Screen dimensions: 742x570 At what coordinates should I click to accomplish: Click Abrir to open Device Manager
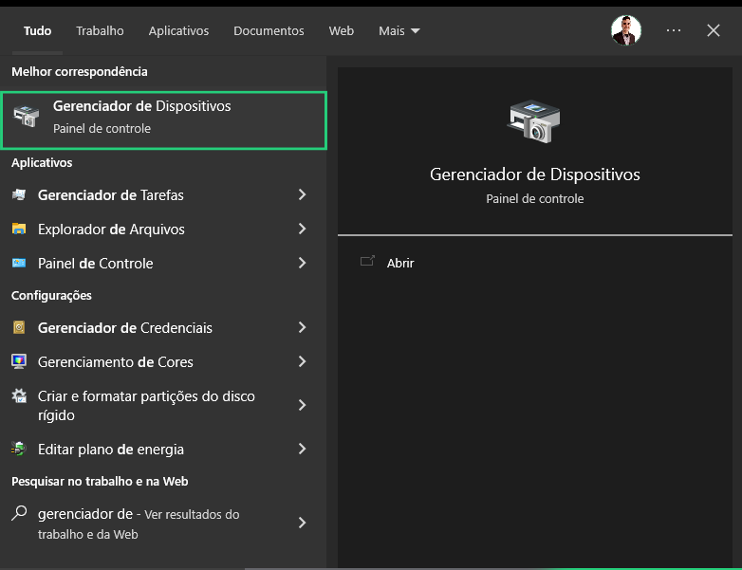[x=400, y=263]
